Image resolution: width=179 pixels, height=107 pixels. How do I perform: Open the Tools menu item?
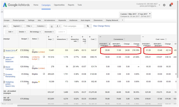click(79, 5)
